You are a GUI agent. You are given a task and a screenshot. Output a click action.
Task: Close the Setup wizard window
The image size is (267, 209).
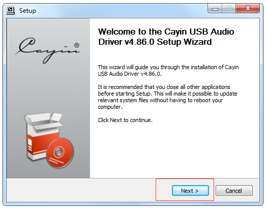pyautogui.click(x=248, y=8)
